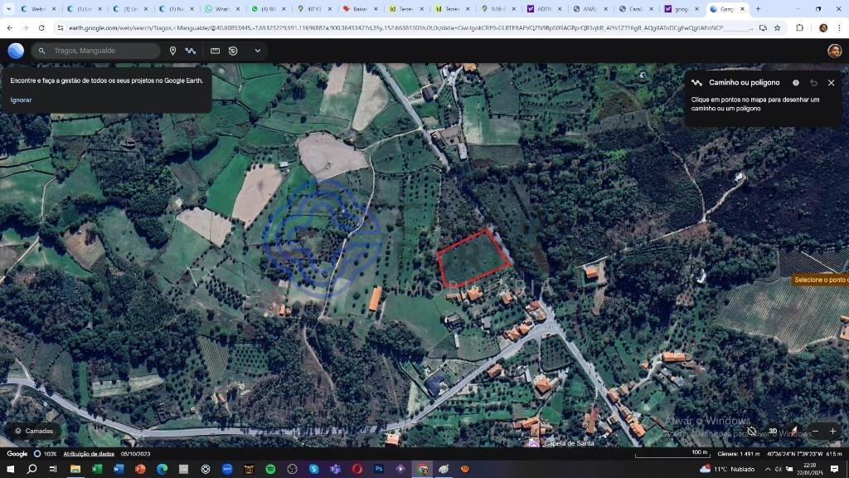This screenshot has height=478, width=849.
Task: Open the historical imagery tool
Action: (233, 51)
